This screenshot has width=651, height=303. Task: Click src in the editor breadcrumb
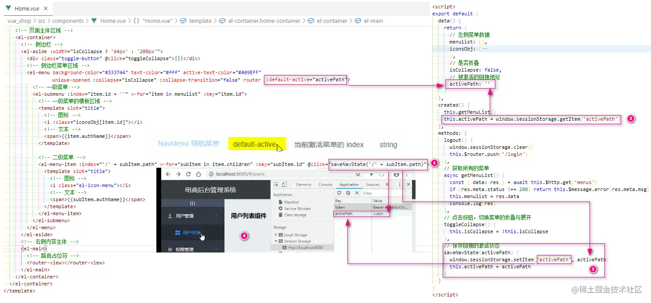[x=42, y=21]
